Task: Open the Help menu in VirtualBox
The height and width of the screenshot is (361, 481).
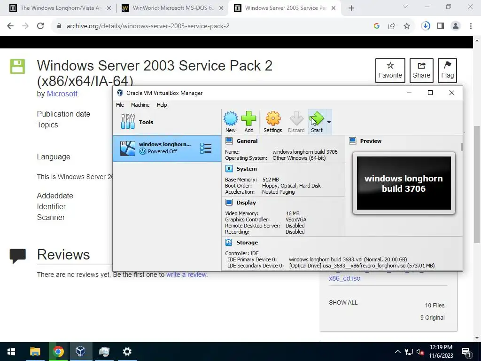Action: point(162,105)
